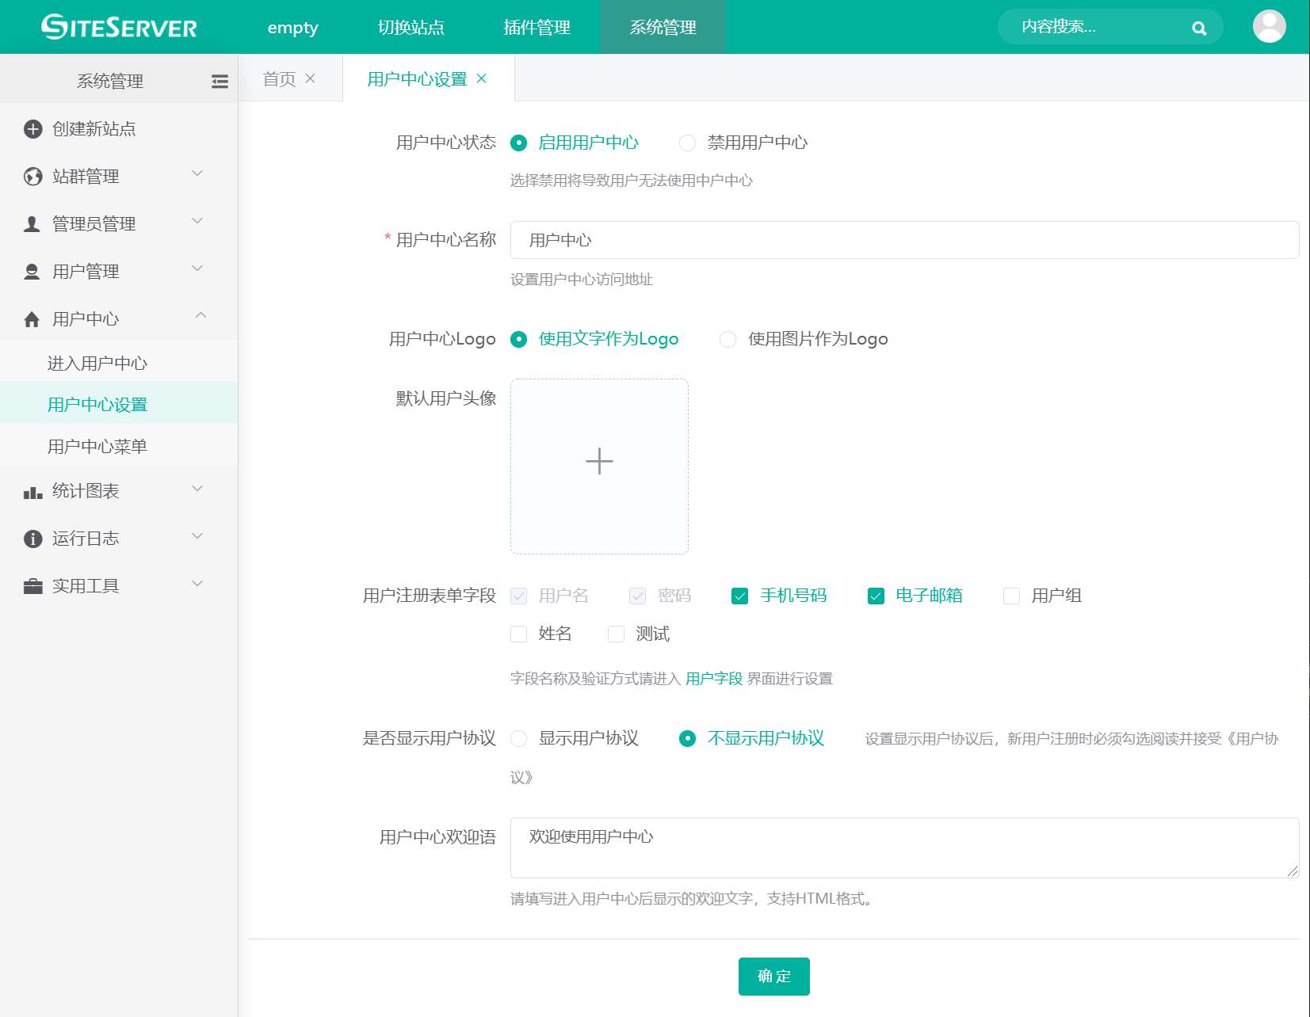
Task: Select 禁用用户中心 radio option
Action: click(x=687, y=143)
